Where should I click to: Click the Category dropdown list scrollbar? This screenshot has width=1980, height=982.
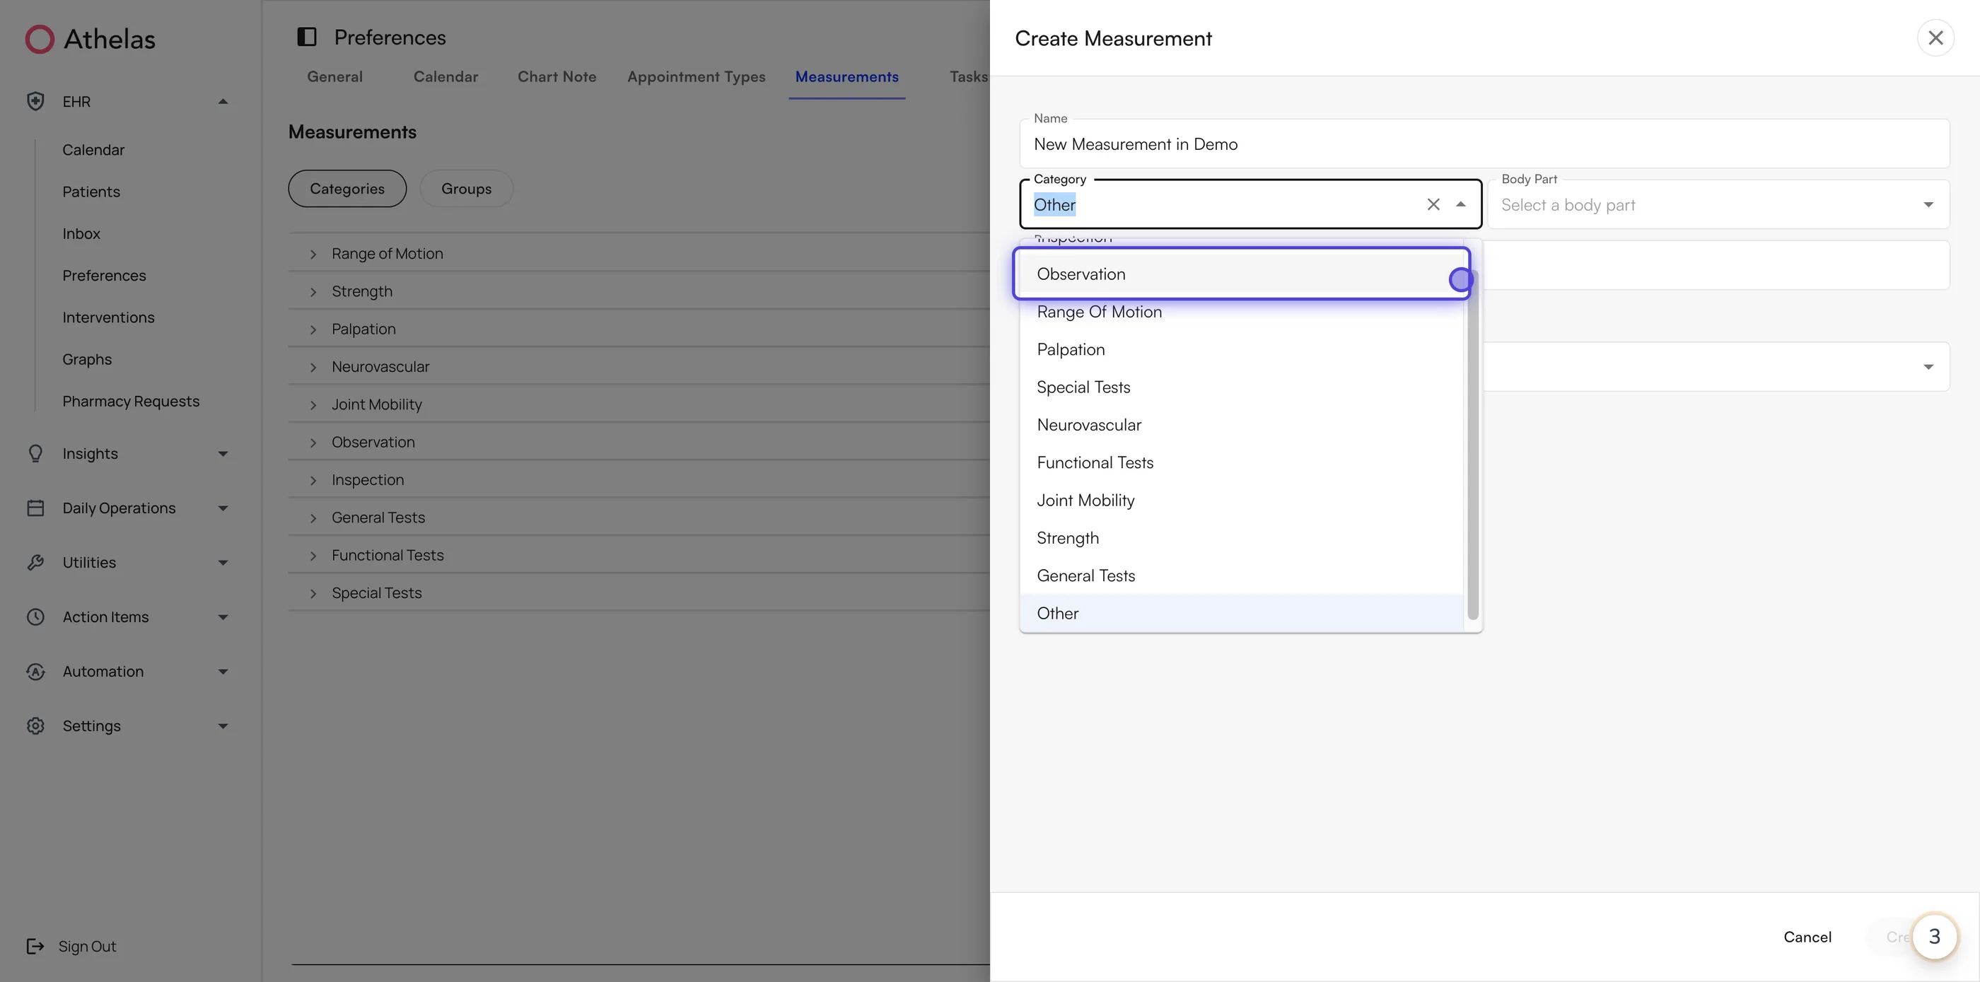[1473, 445]
